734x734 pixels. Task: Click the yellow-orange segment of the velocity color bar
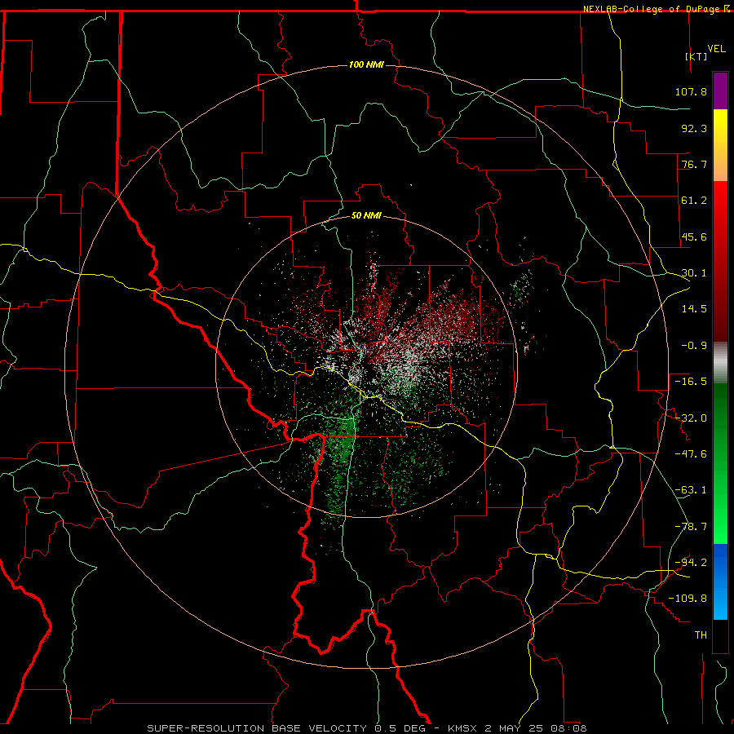coord(720,145)
